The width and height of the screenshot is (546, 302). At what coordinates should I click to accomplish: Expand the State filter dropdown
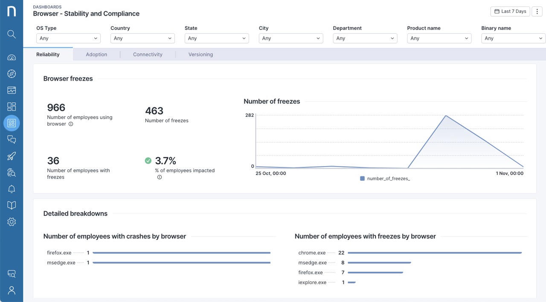coord(217,38)
